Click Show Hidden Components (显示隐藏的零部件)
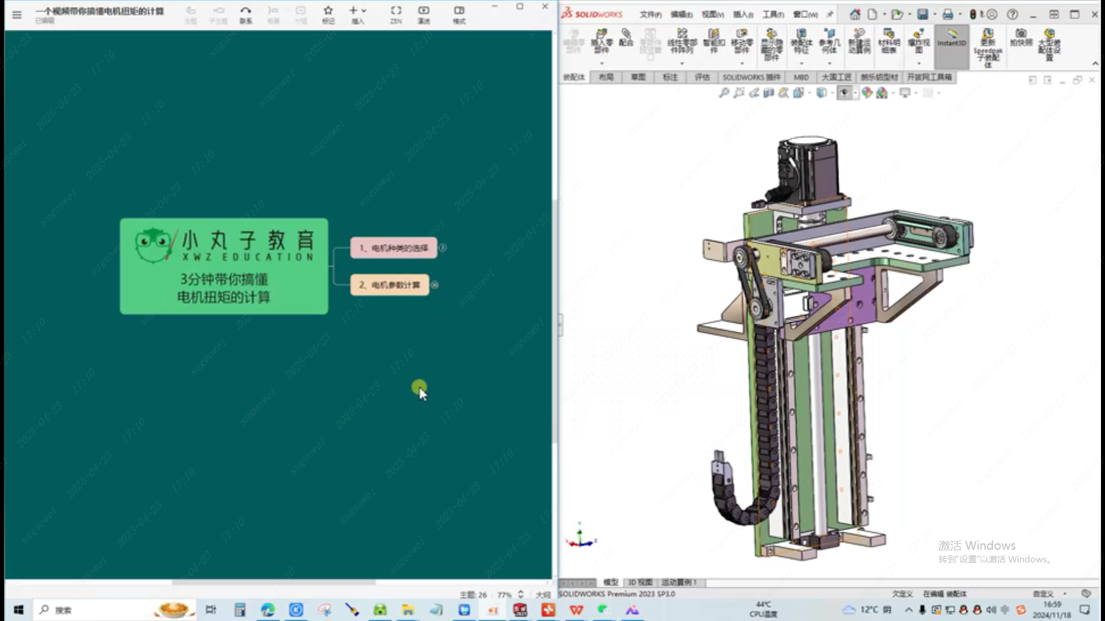This screenshot has width=1105, height=621. click(x=772, y=45)
